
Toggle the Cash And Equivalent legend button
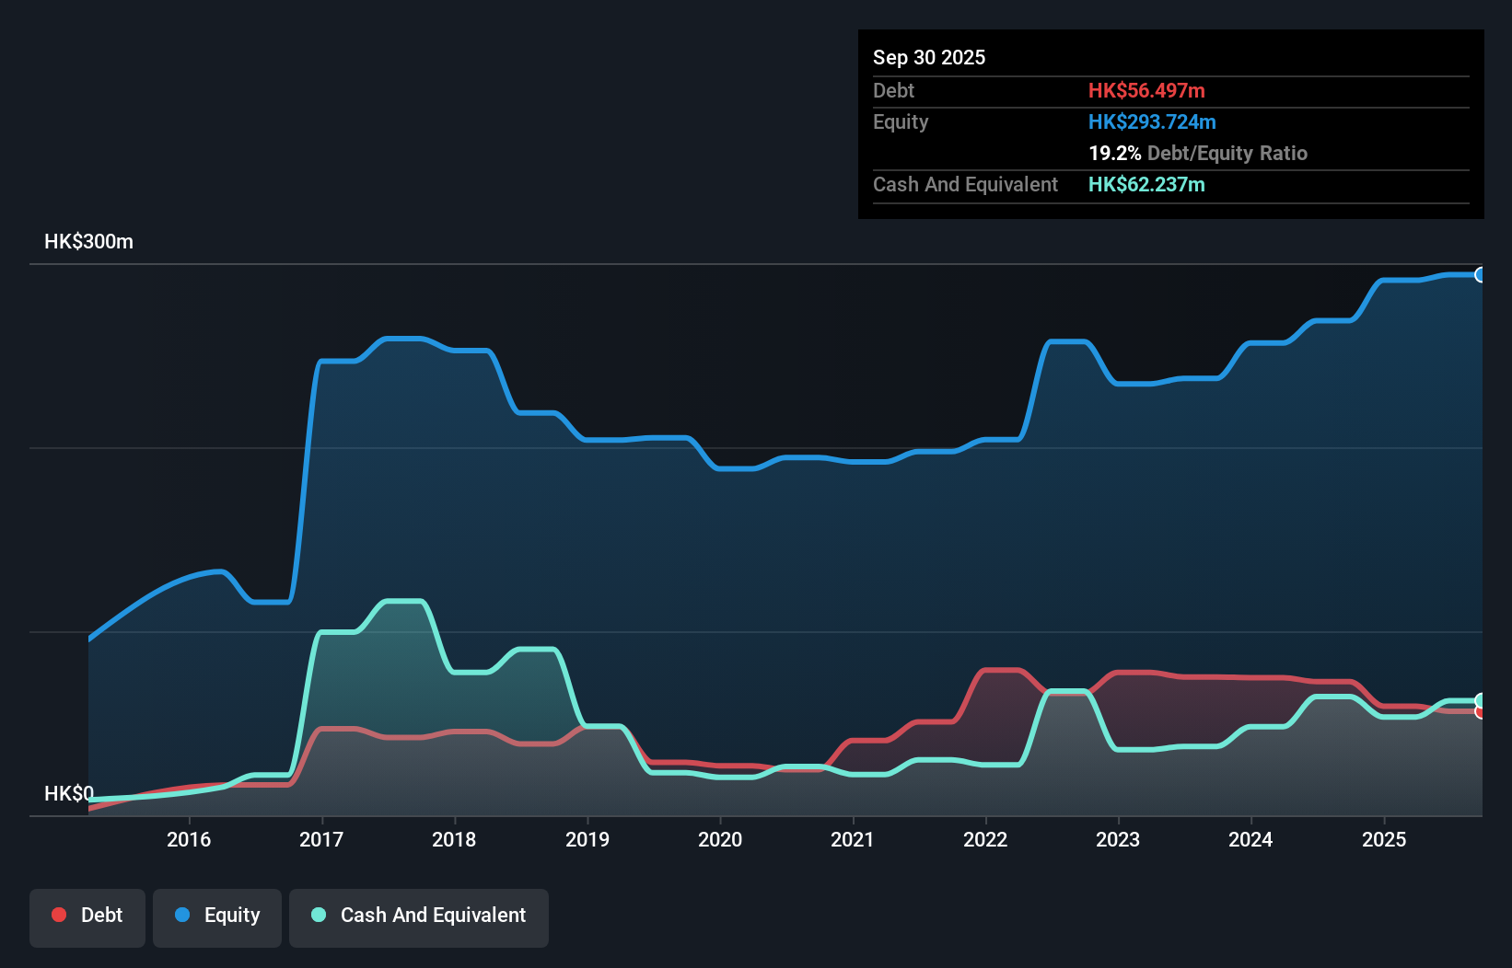419,917
